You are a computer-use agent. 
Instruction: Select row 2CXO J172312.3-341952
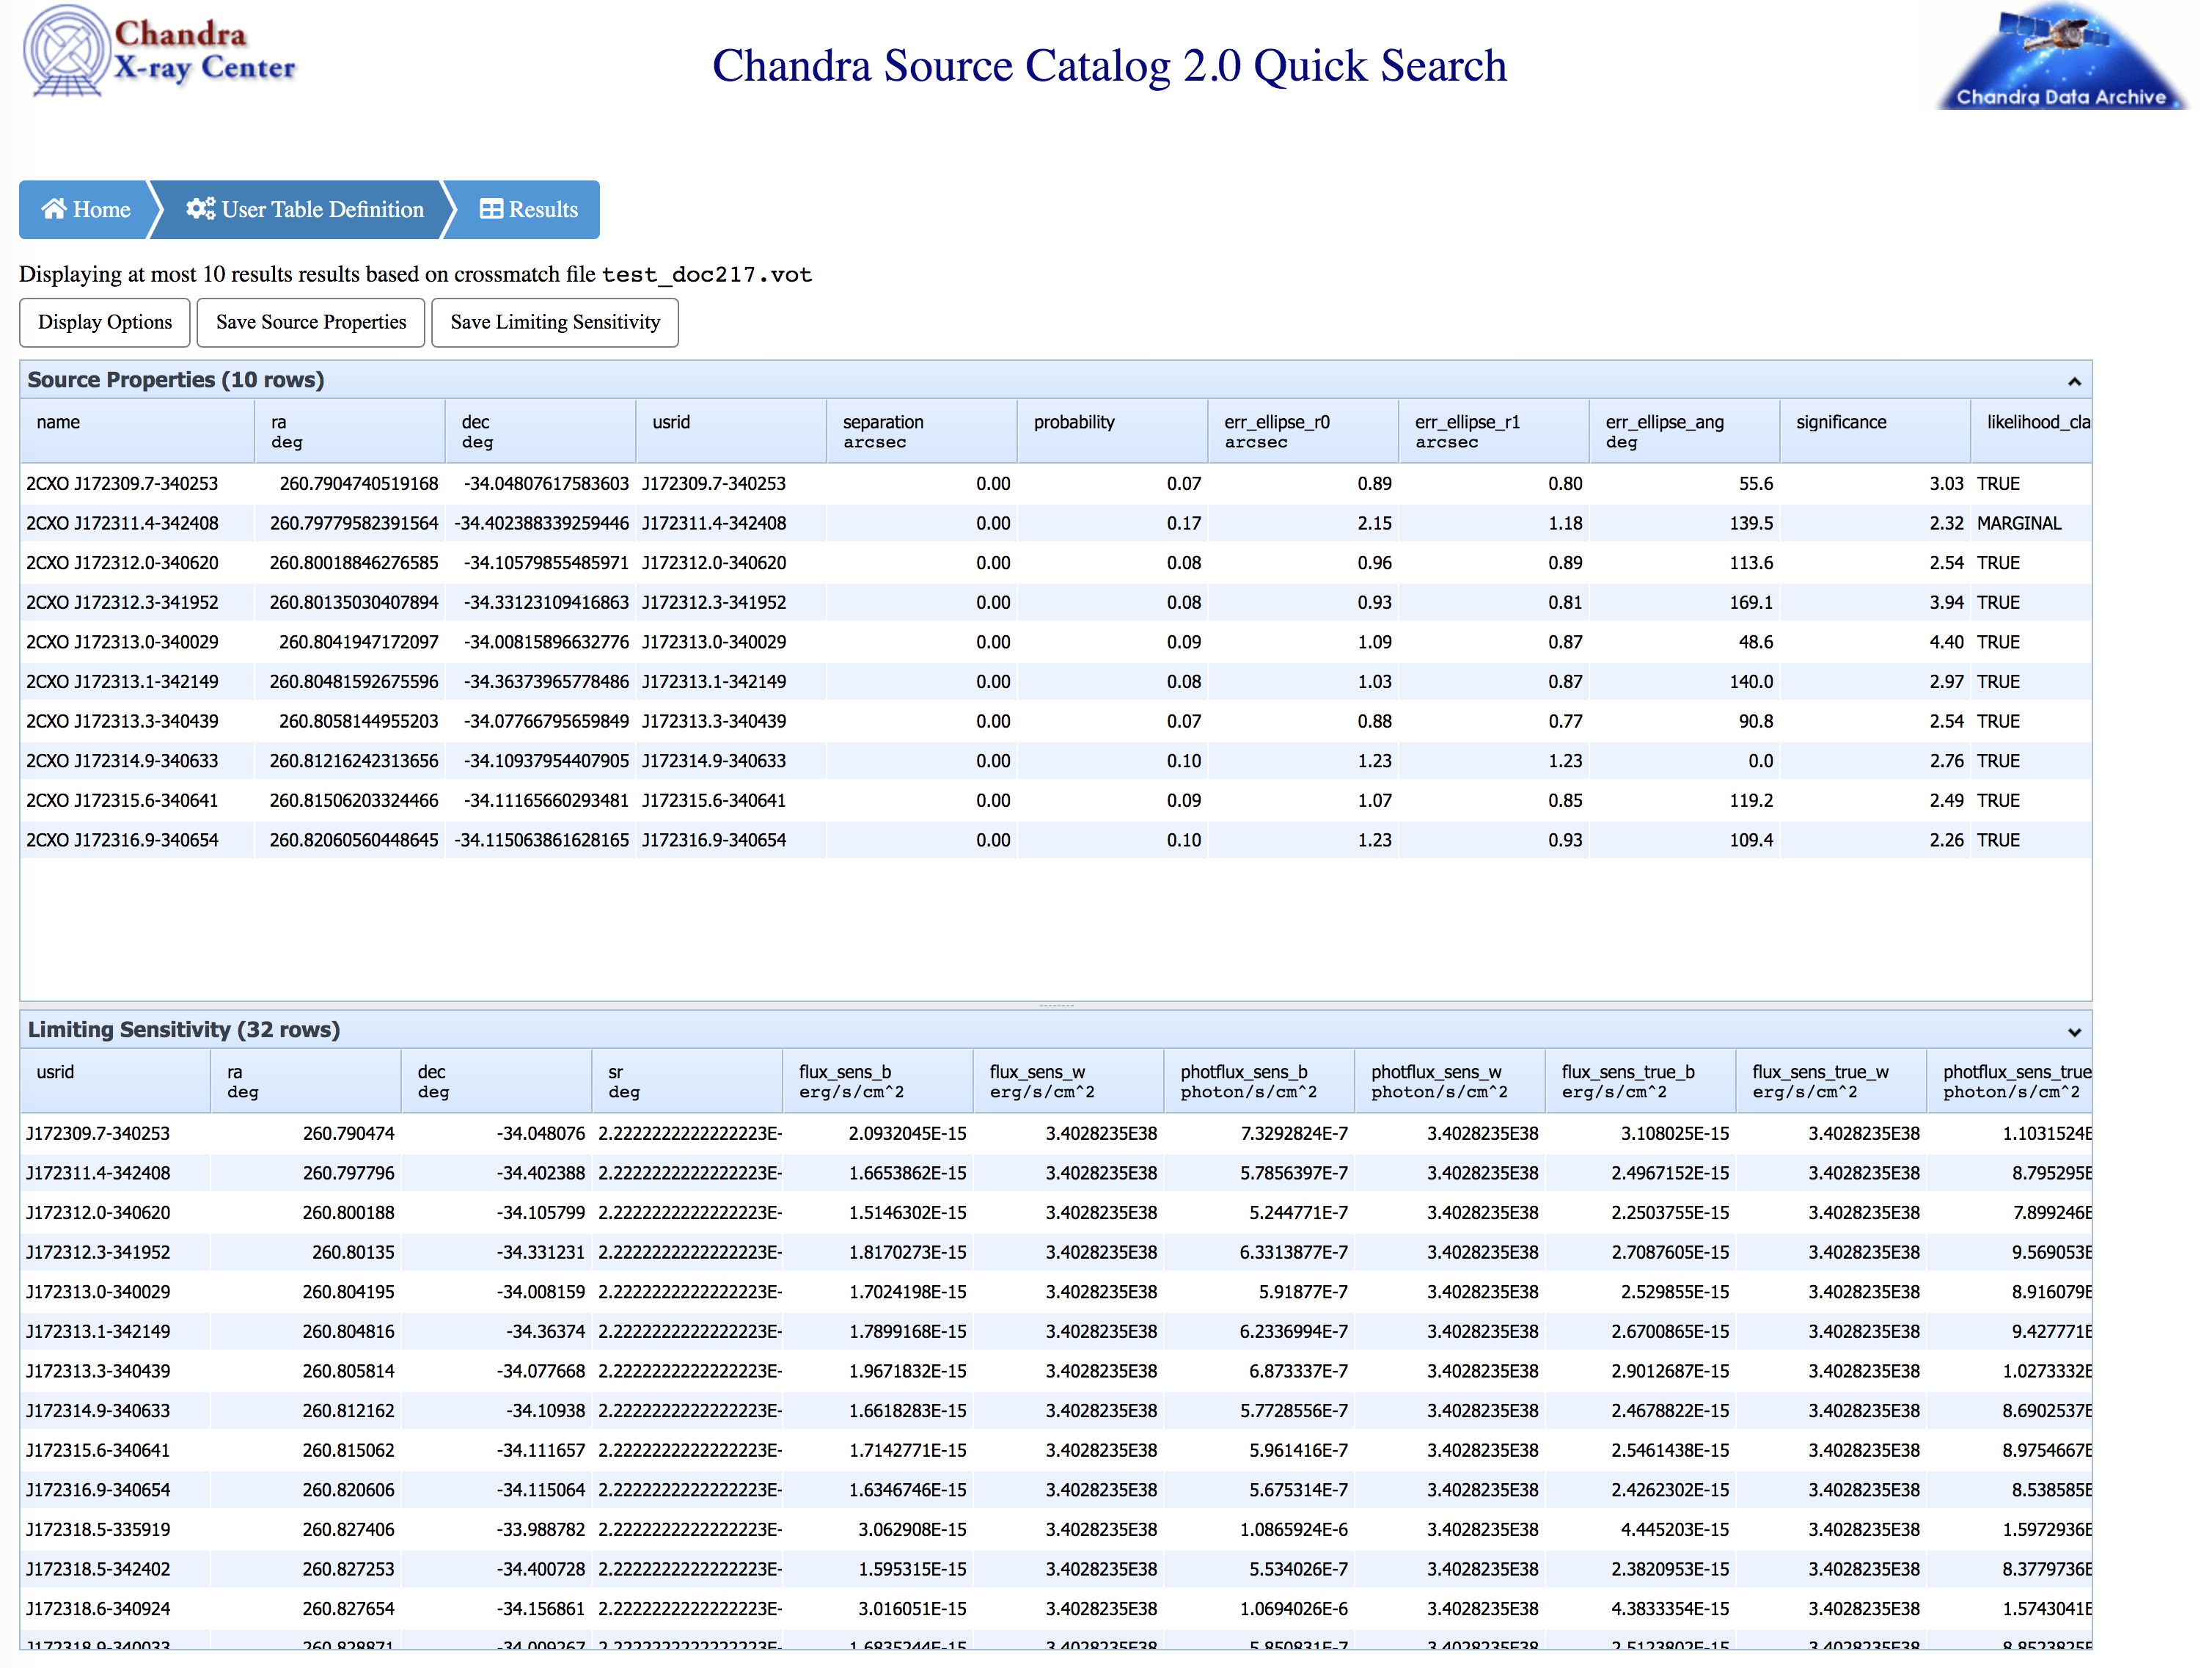(x=1056, y=603)
